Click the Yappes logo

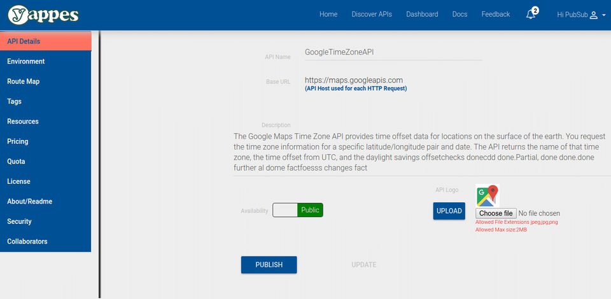pos(45,15)
